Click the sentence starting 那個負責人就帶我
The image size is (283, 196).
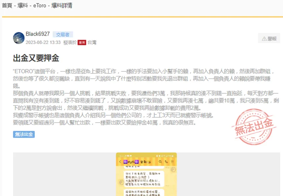146,101
